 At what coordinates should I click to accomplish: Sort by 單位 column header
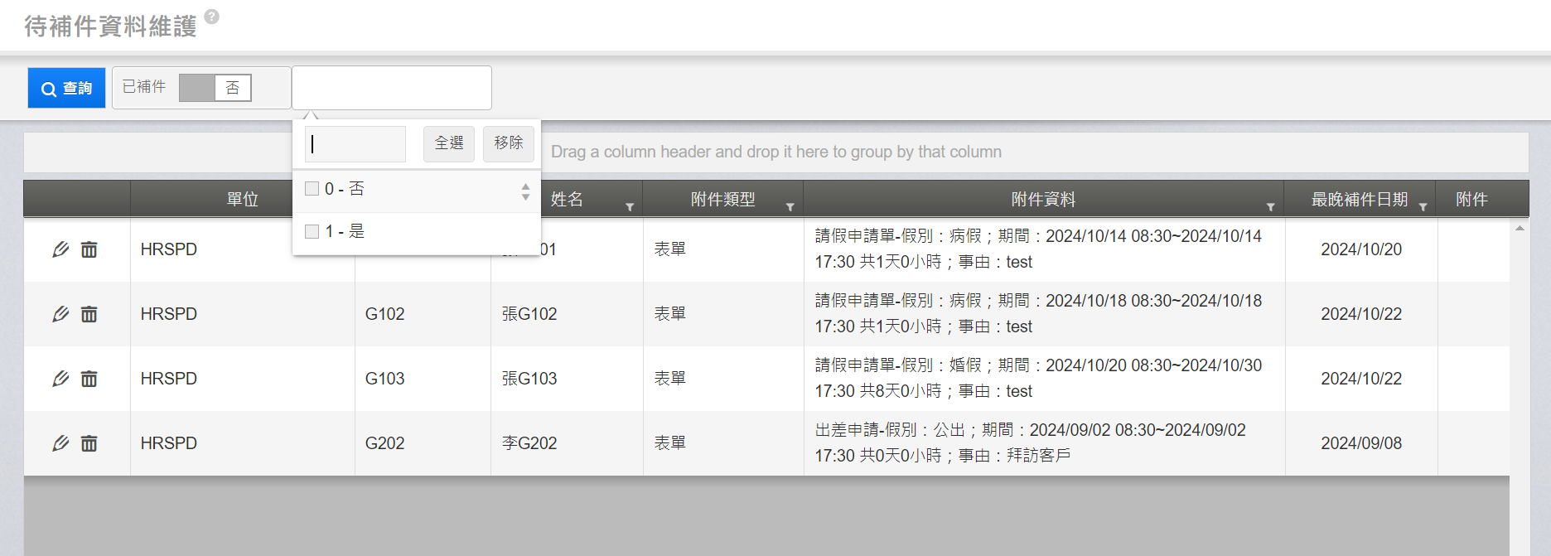[242, 200]
